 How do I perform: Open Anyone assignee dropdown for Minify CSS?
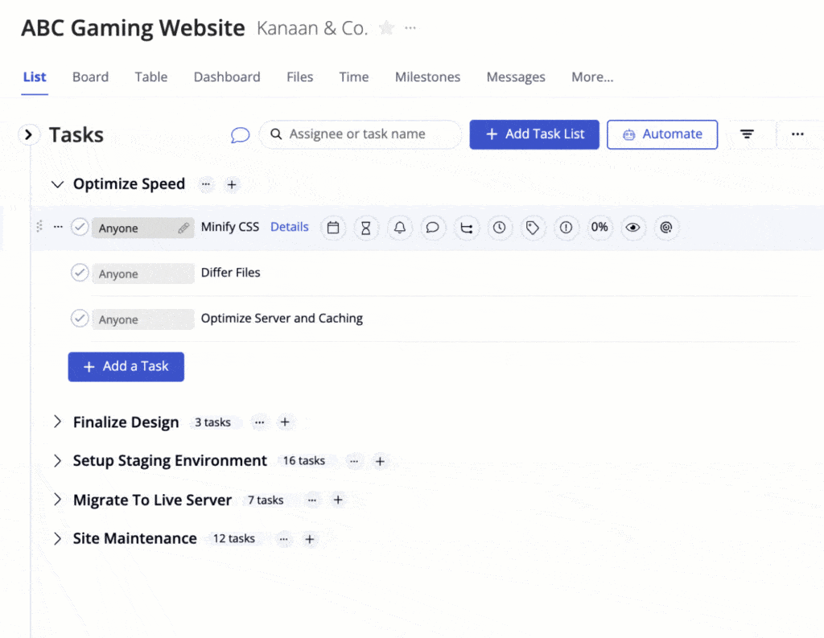click(x=142, y=228)
